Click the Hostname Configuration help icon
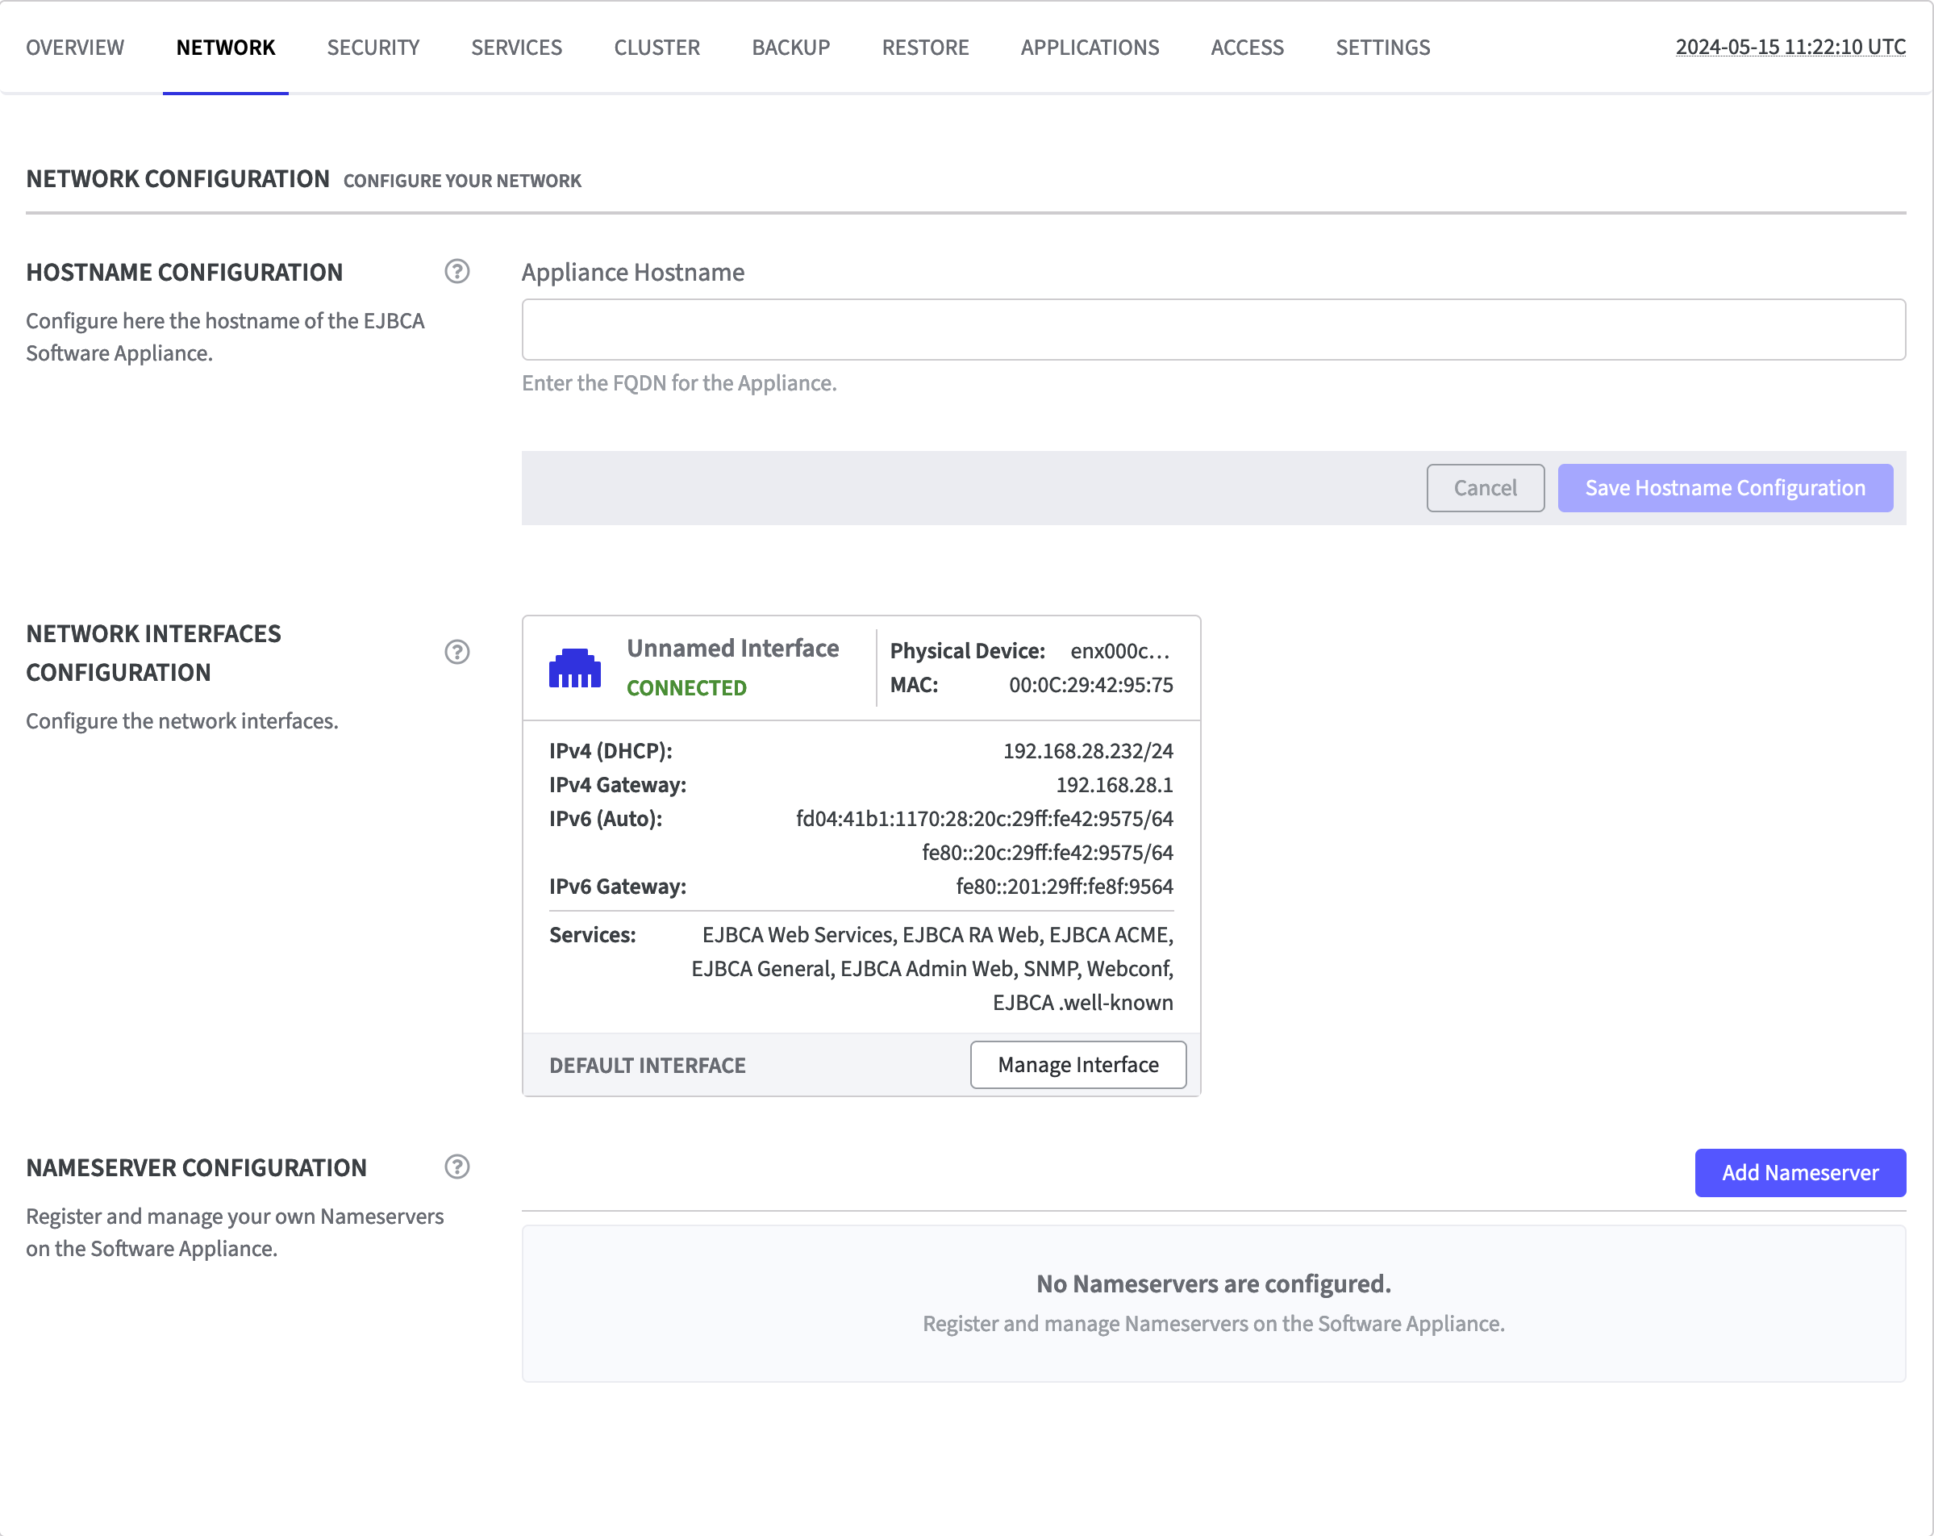 456,271
